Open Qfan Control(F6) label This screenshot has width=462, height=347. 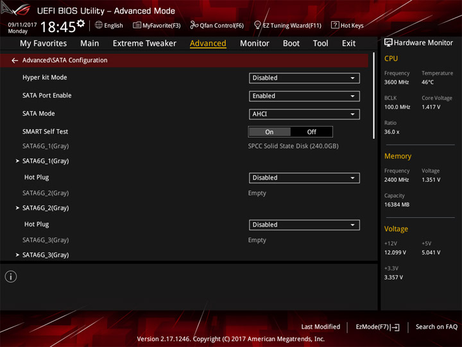click(x=221, y=26)
